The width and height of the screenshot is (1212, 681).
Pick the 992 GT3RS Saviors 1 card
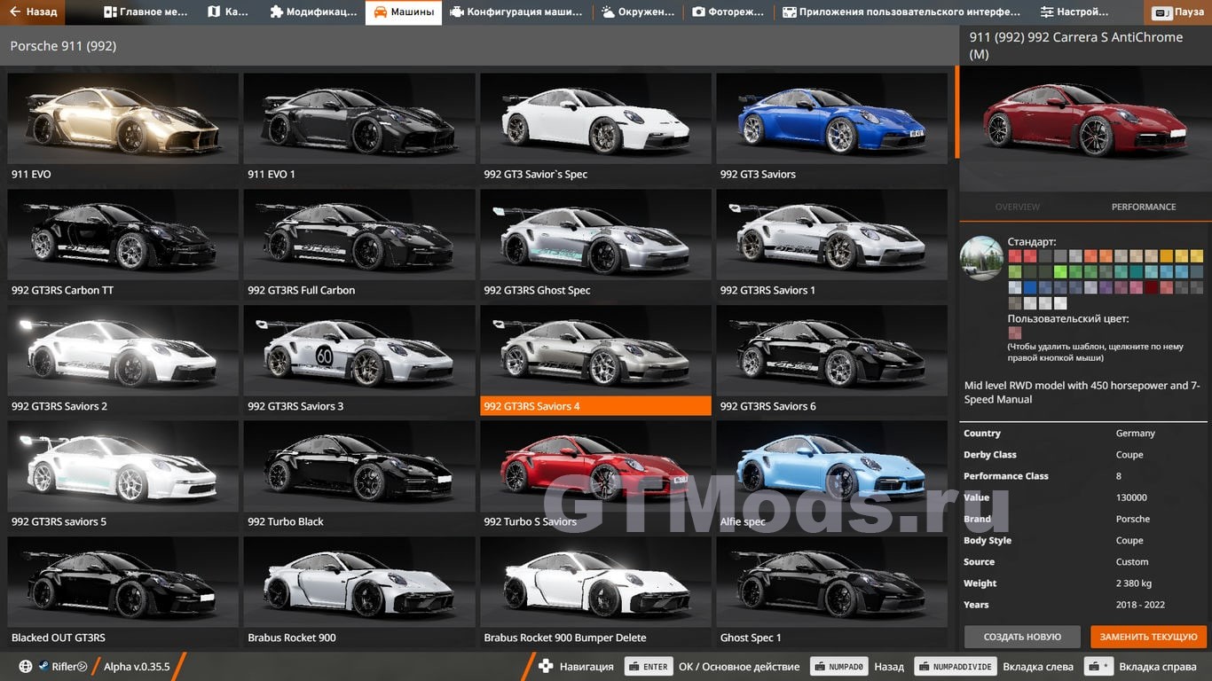point(831,244)
